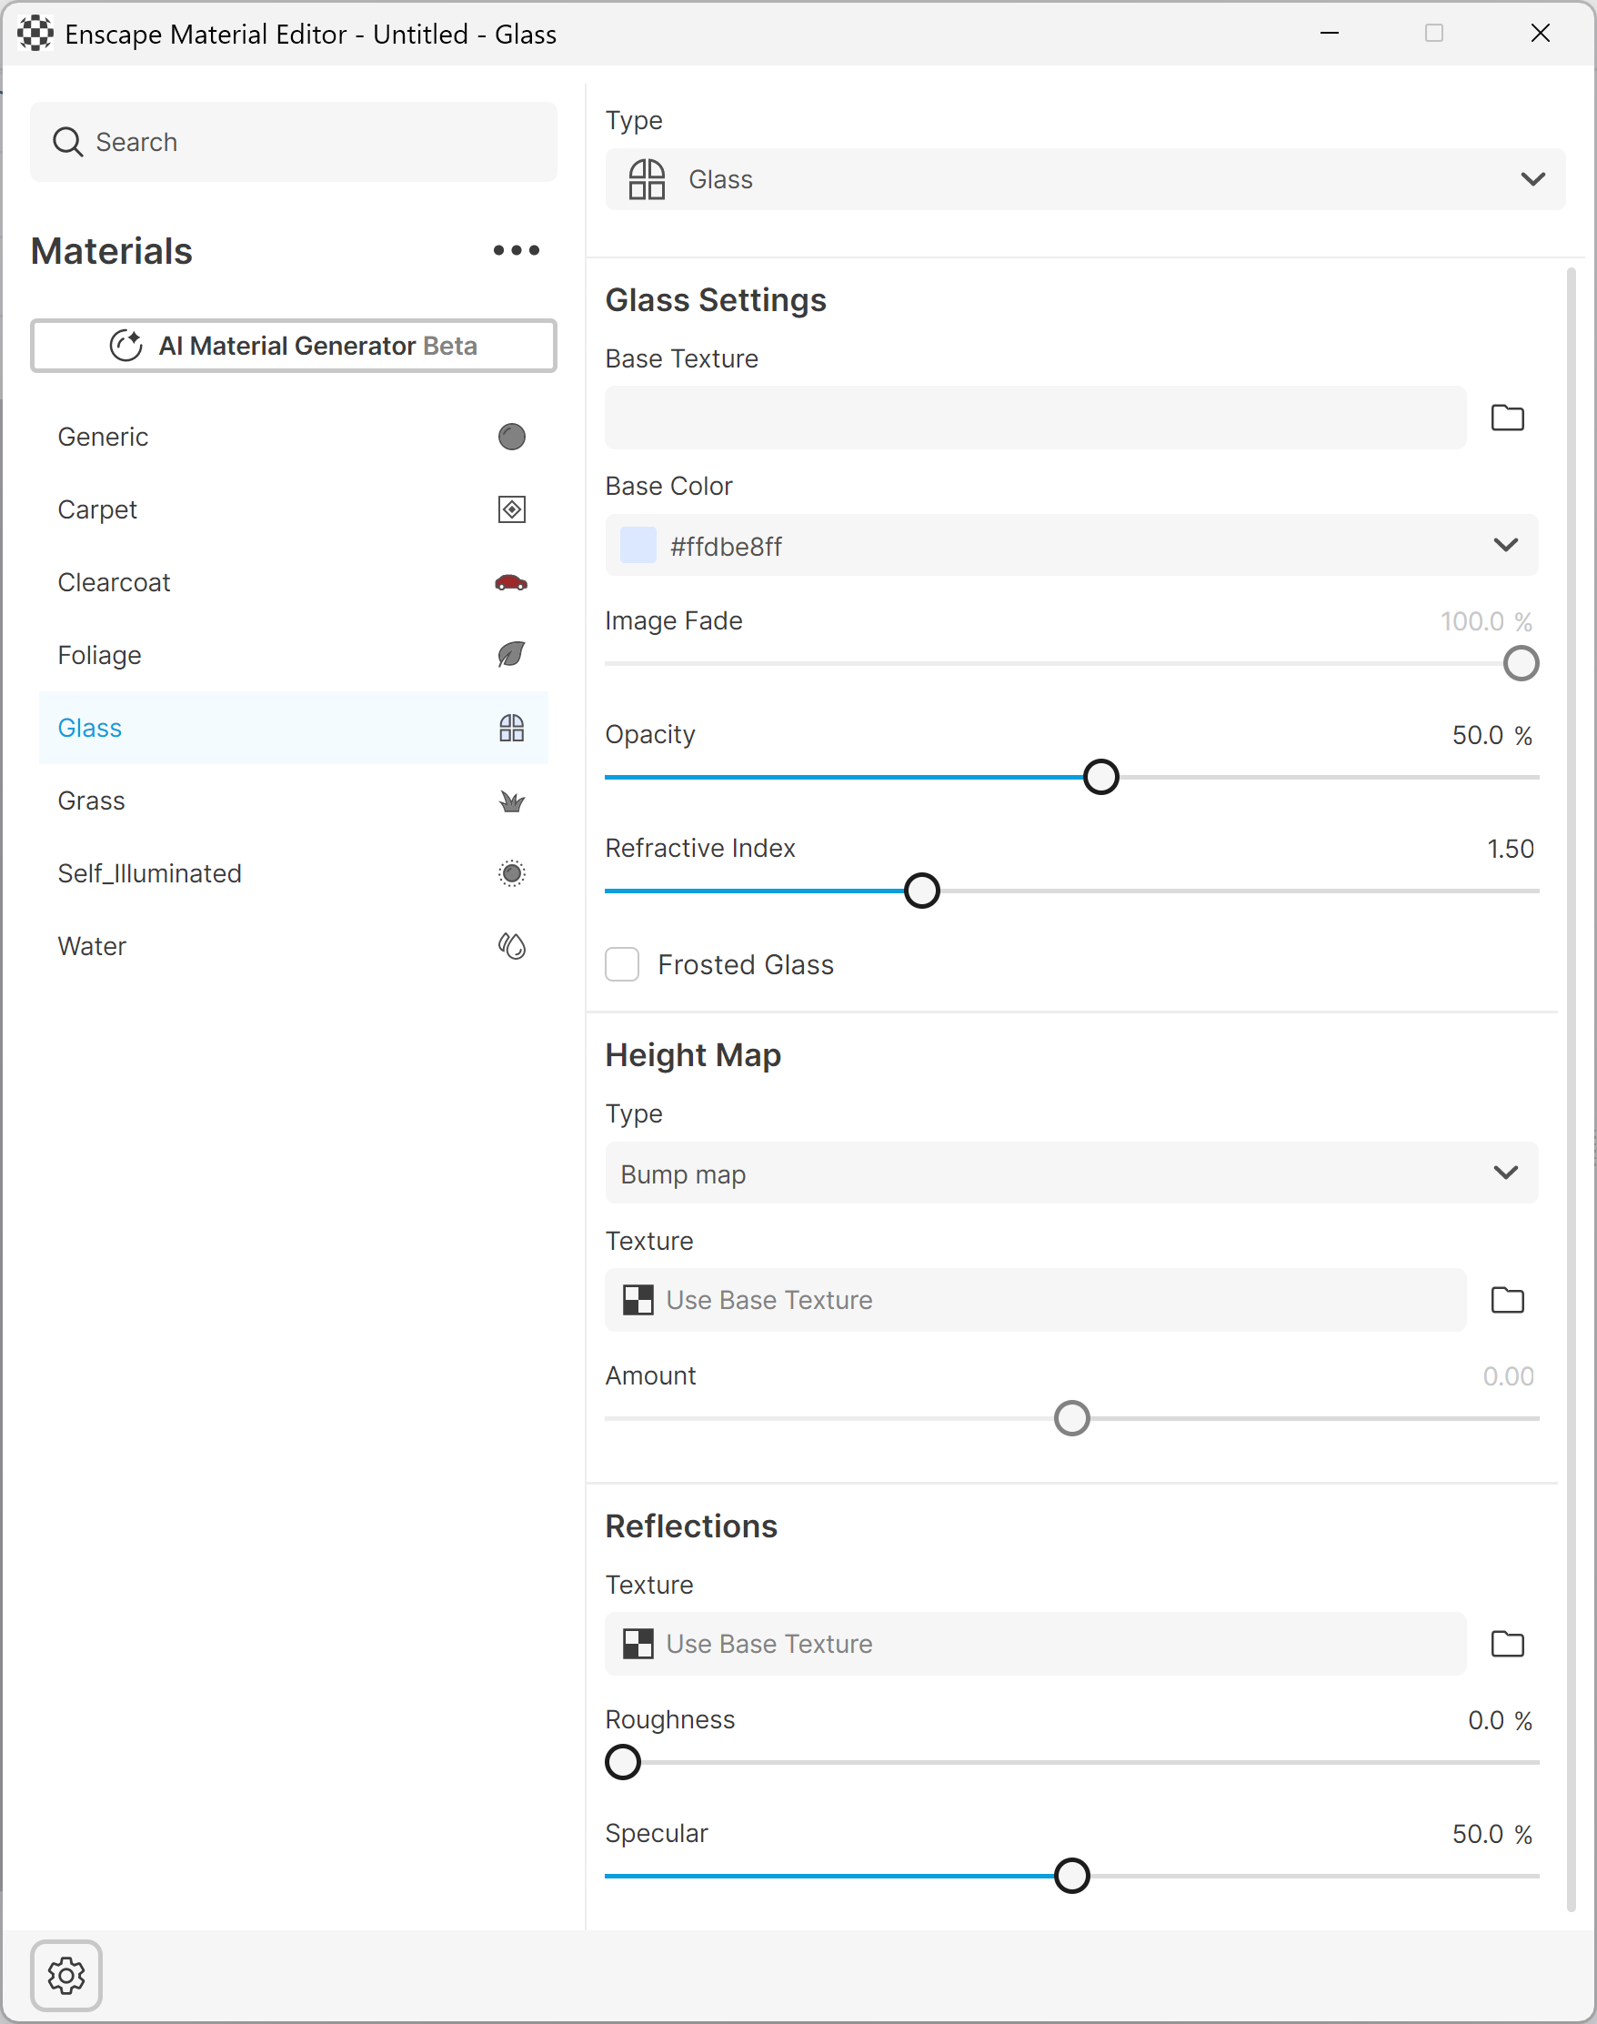The image size is (1597, 2024).
Task: Open Height Map texture folder icon
Action: coord(1507,1300)
